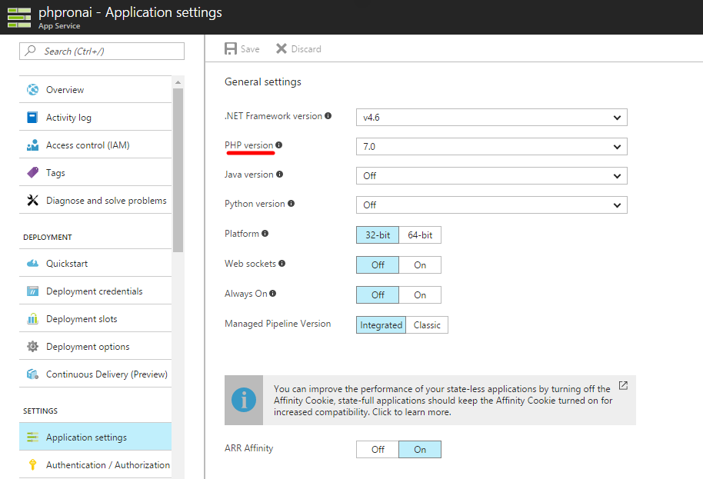Open Tags in the sidebar
The width and height of the screenshot is (703, 479).
(x=95, y=172)
